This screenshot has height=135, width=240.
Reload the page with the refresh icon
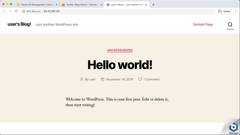pos(16,11)
